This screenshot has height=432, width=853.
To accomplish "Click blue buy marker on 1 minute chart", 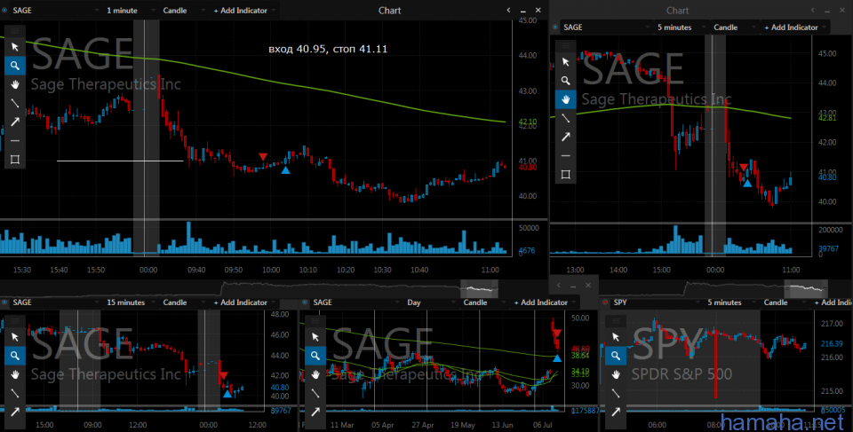I will pos(285,170).
